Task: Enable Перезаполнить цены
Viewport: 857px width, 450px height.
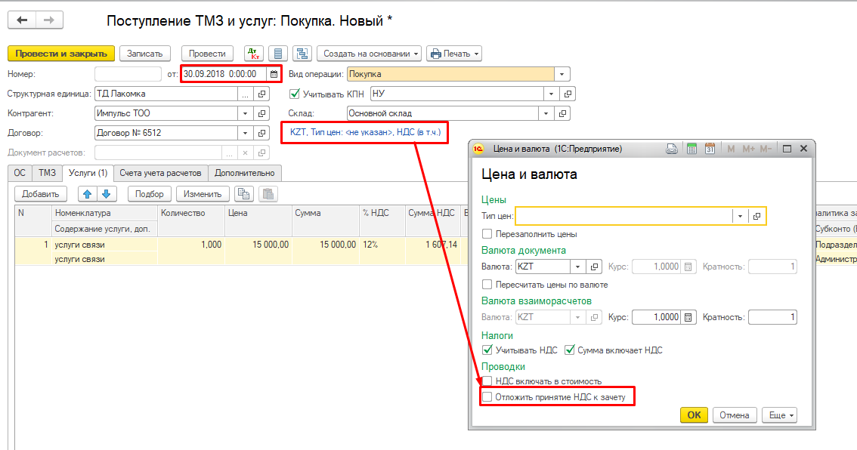Action: 487,234
